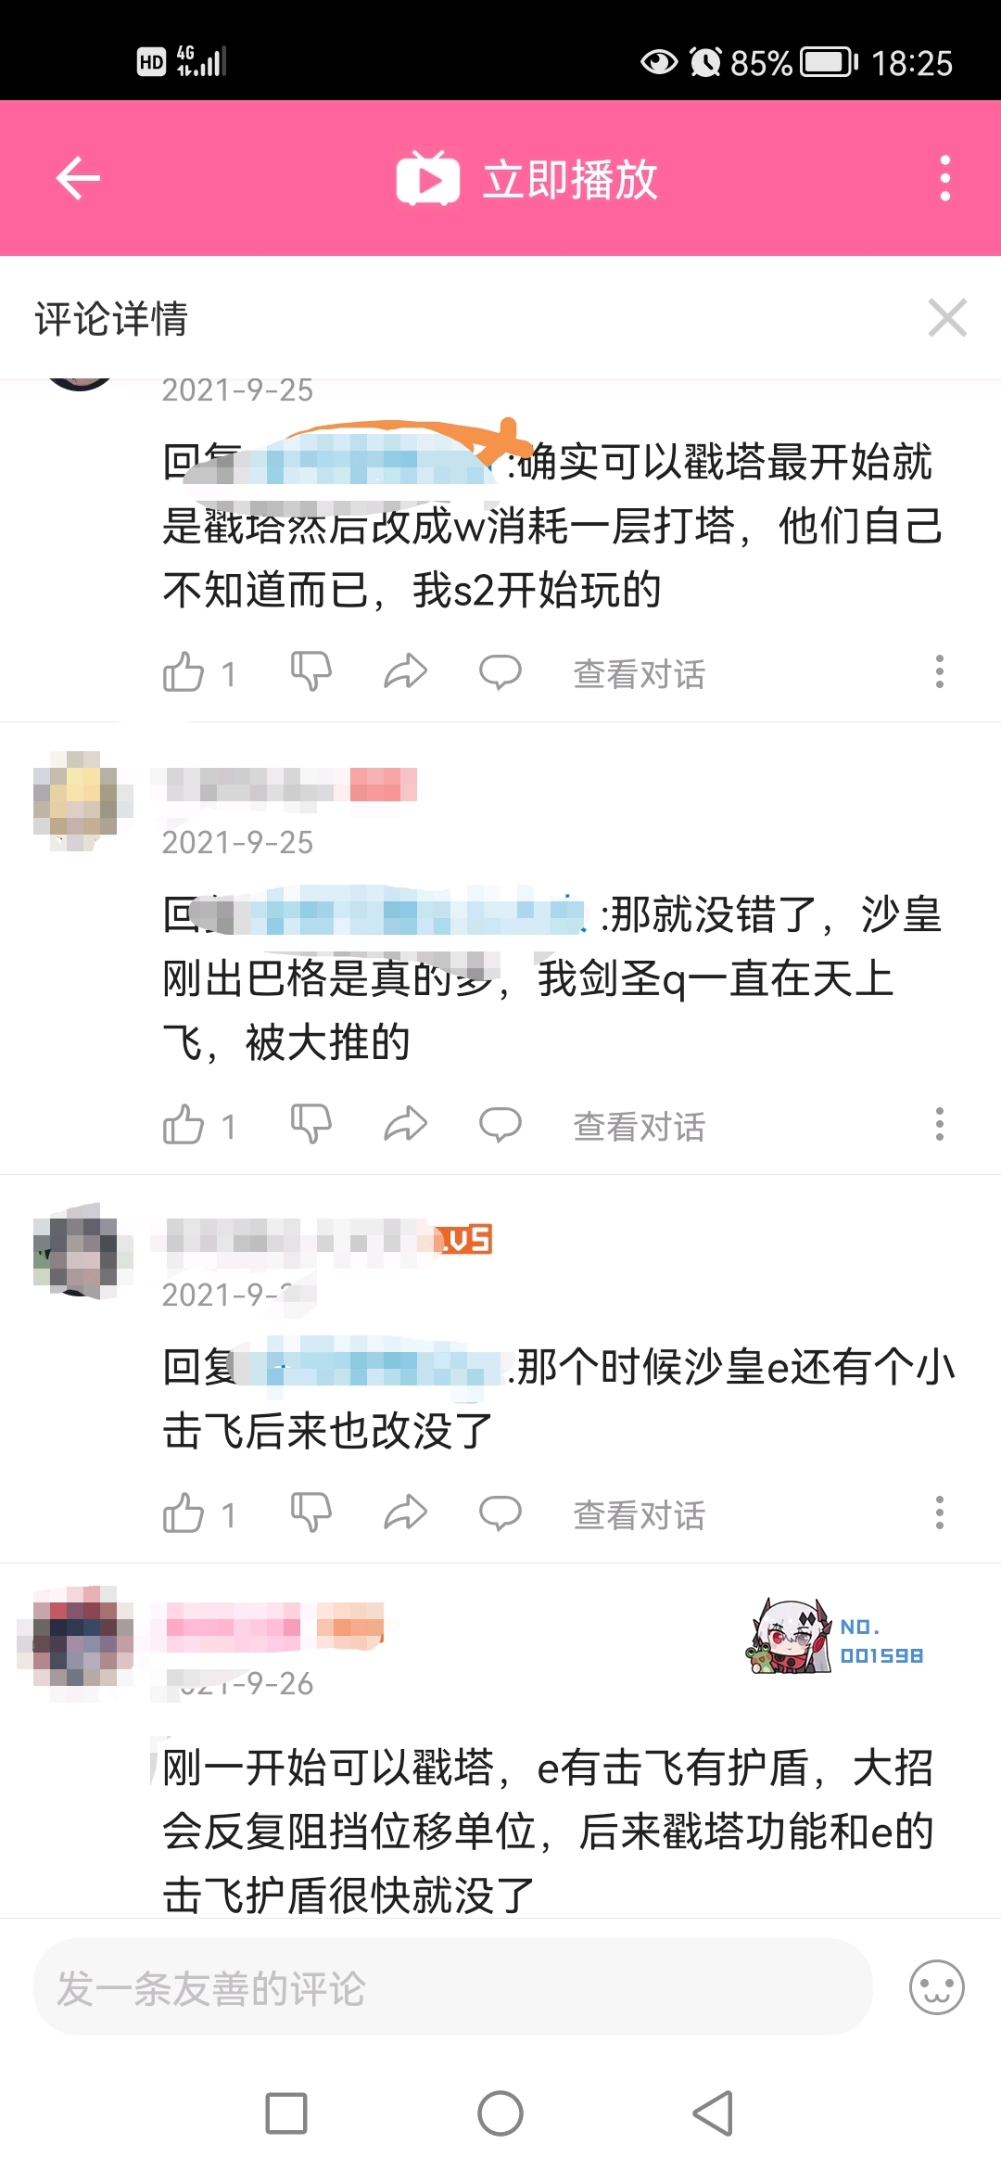Viewport: 1001px width, 2170px height.
Task: Open the emoji picker beside comment box
Action: [936, 1986]
